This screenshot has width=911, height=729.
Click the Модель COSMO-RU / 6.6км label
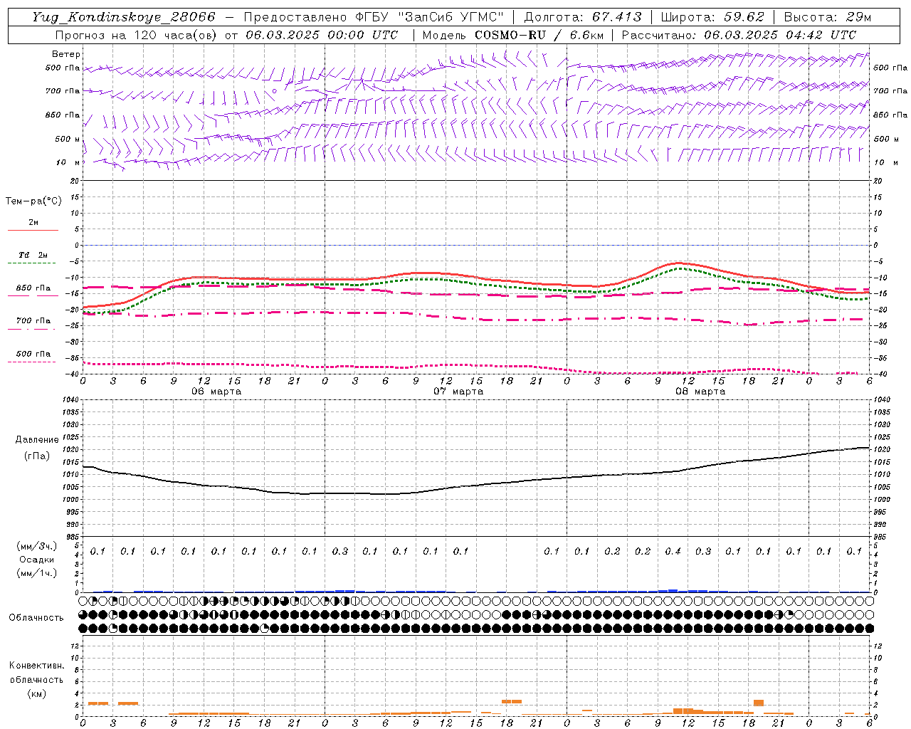click(x=512, y=35)
